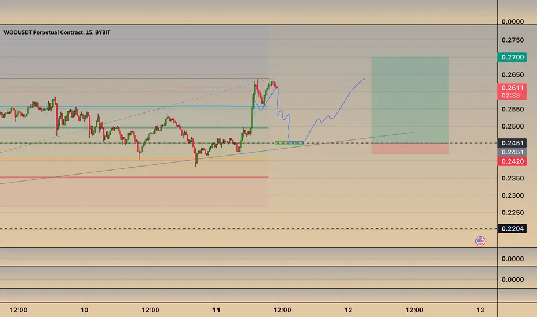
Task: Click the 0.2300 price axis label
Action: click(x=513, y=195)
